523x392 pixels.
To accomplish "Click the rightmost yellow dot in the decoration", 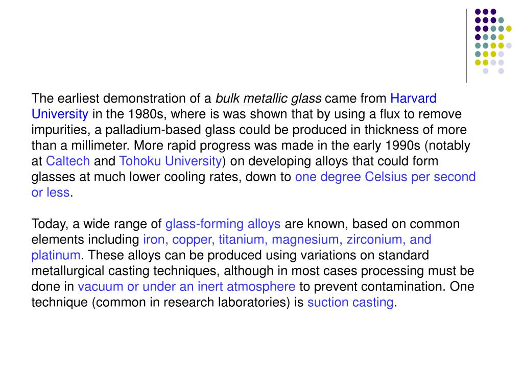I will [x=509, y=29].
